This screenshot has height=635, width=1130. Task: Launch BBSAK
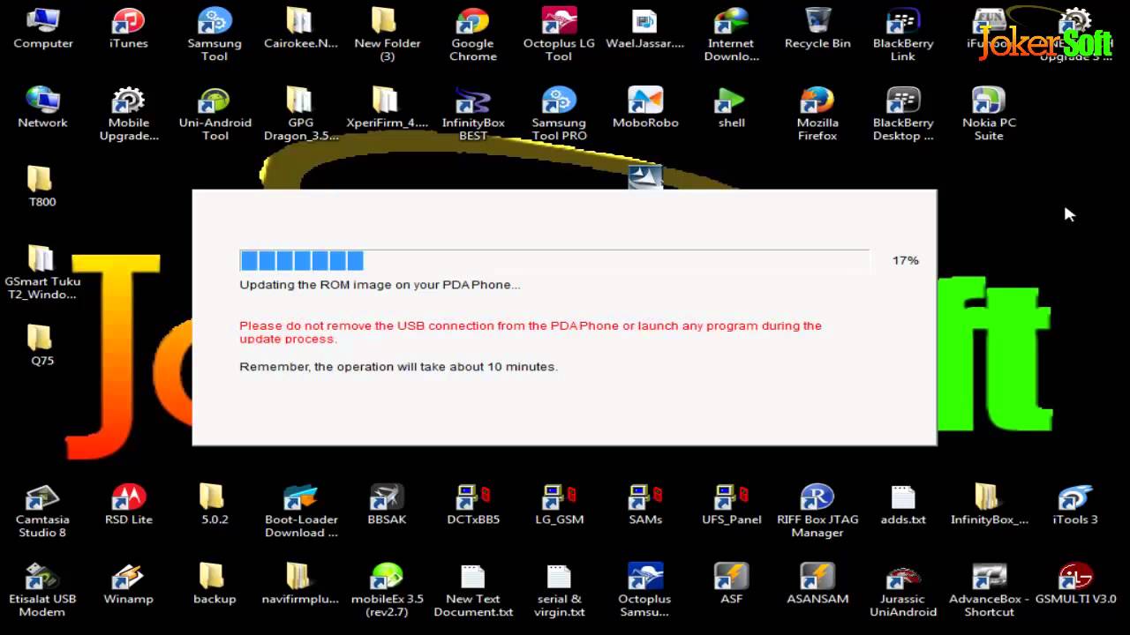click(x=387, y=504)
